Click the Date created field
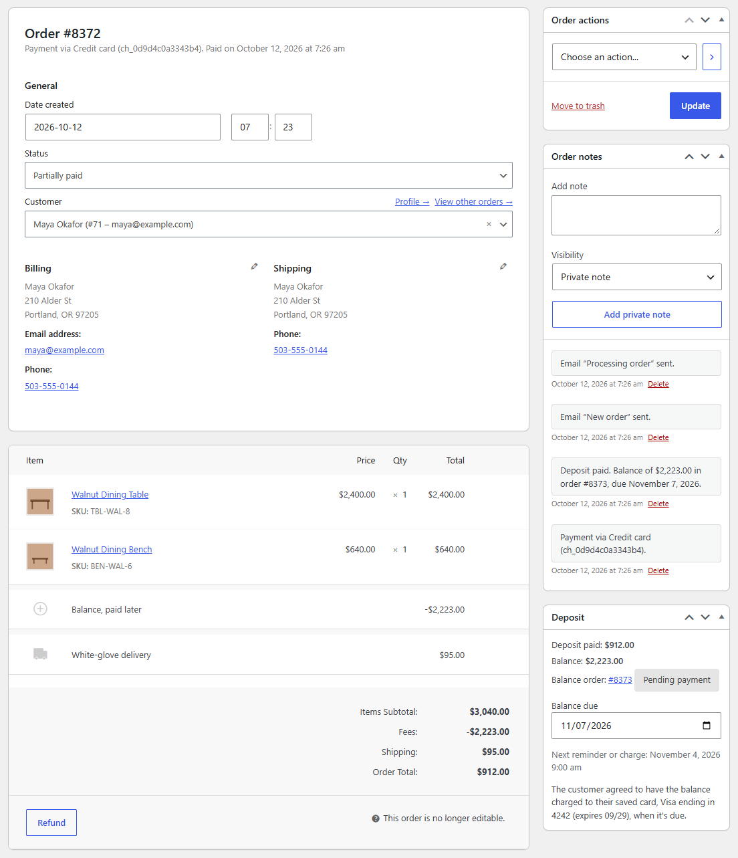Screen dimensions: 738x858 [123, 127]
